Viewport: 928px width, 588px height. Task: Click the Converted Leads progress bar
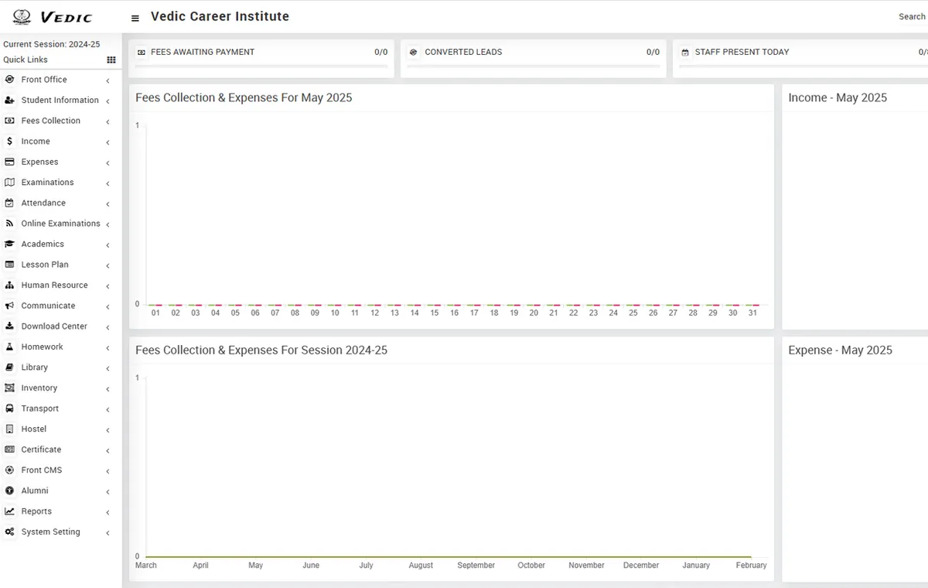[534, 67]
